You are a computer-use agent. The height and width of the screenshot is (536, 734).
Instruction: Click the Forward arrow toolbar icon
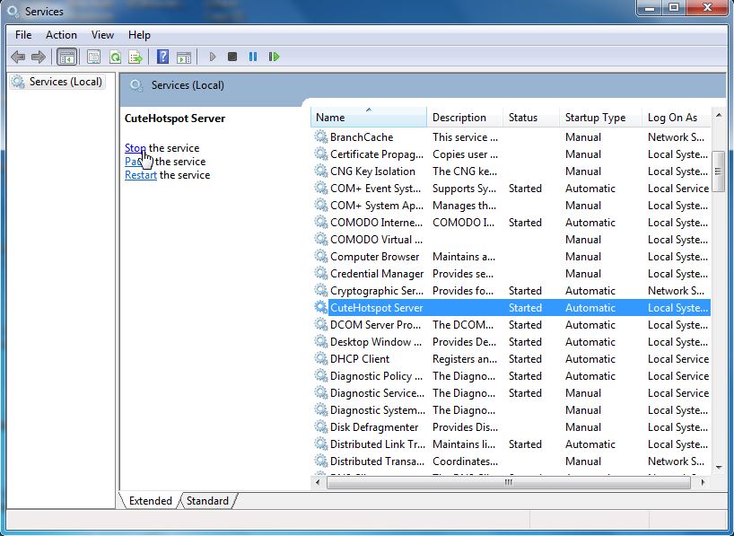39,57
